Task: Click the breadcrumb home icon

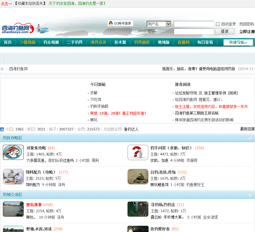Action: coord(2,69)
